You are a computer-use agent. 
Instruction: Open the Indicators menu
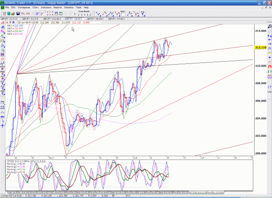coord(46,7)
